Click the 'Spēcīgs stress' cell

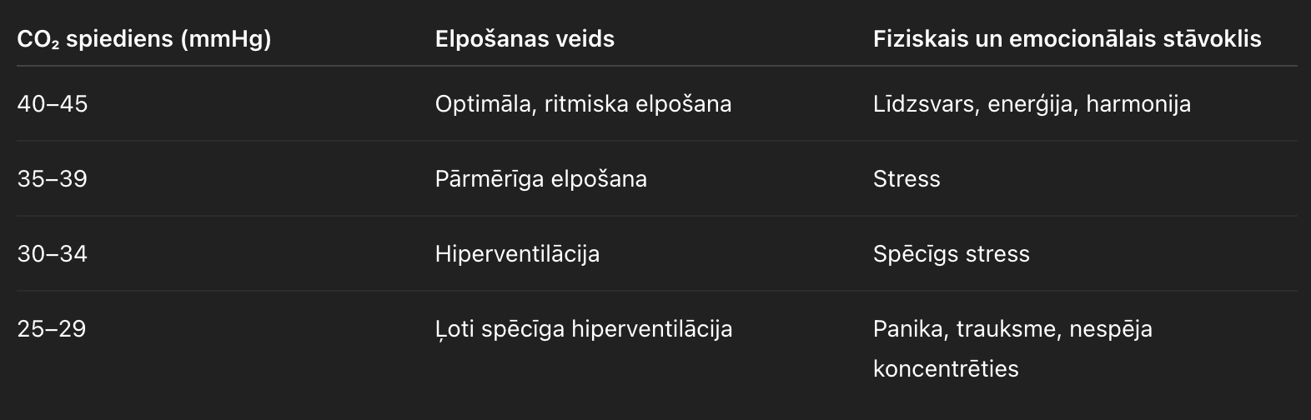(952, 254)
